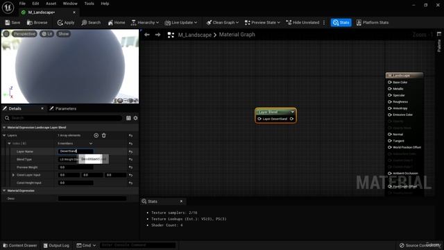Reset Layer Name to default
The image size is (444, 250).
[130, 151]
